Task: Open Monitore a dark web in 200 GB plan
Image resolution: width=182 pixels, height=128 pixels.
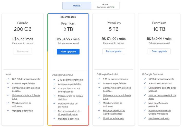Action: point(22,111)
